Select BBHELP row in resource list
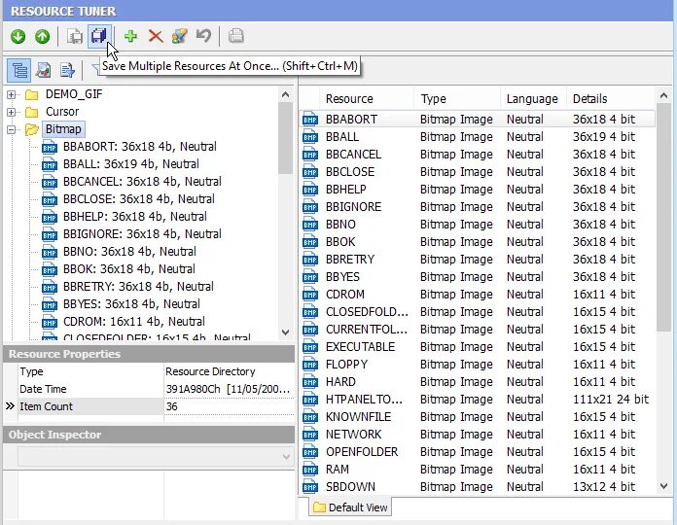This screenshot has height=525, width=677. click(477, 190)
